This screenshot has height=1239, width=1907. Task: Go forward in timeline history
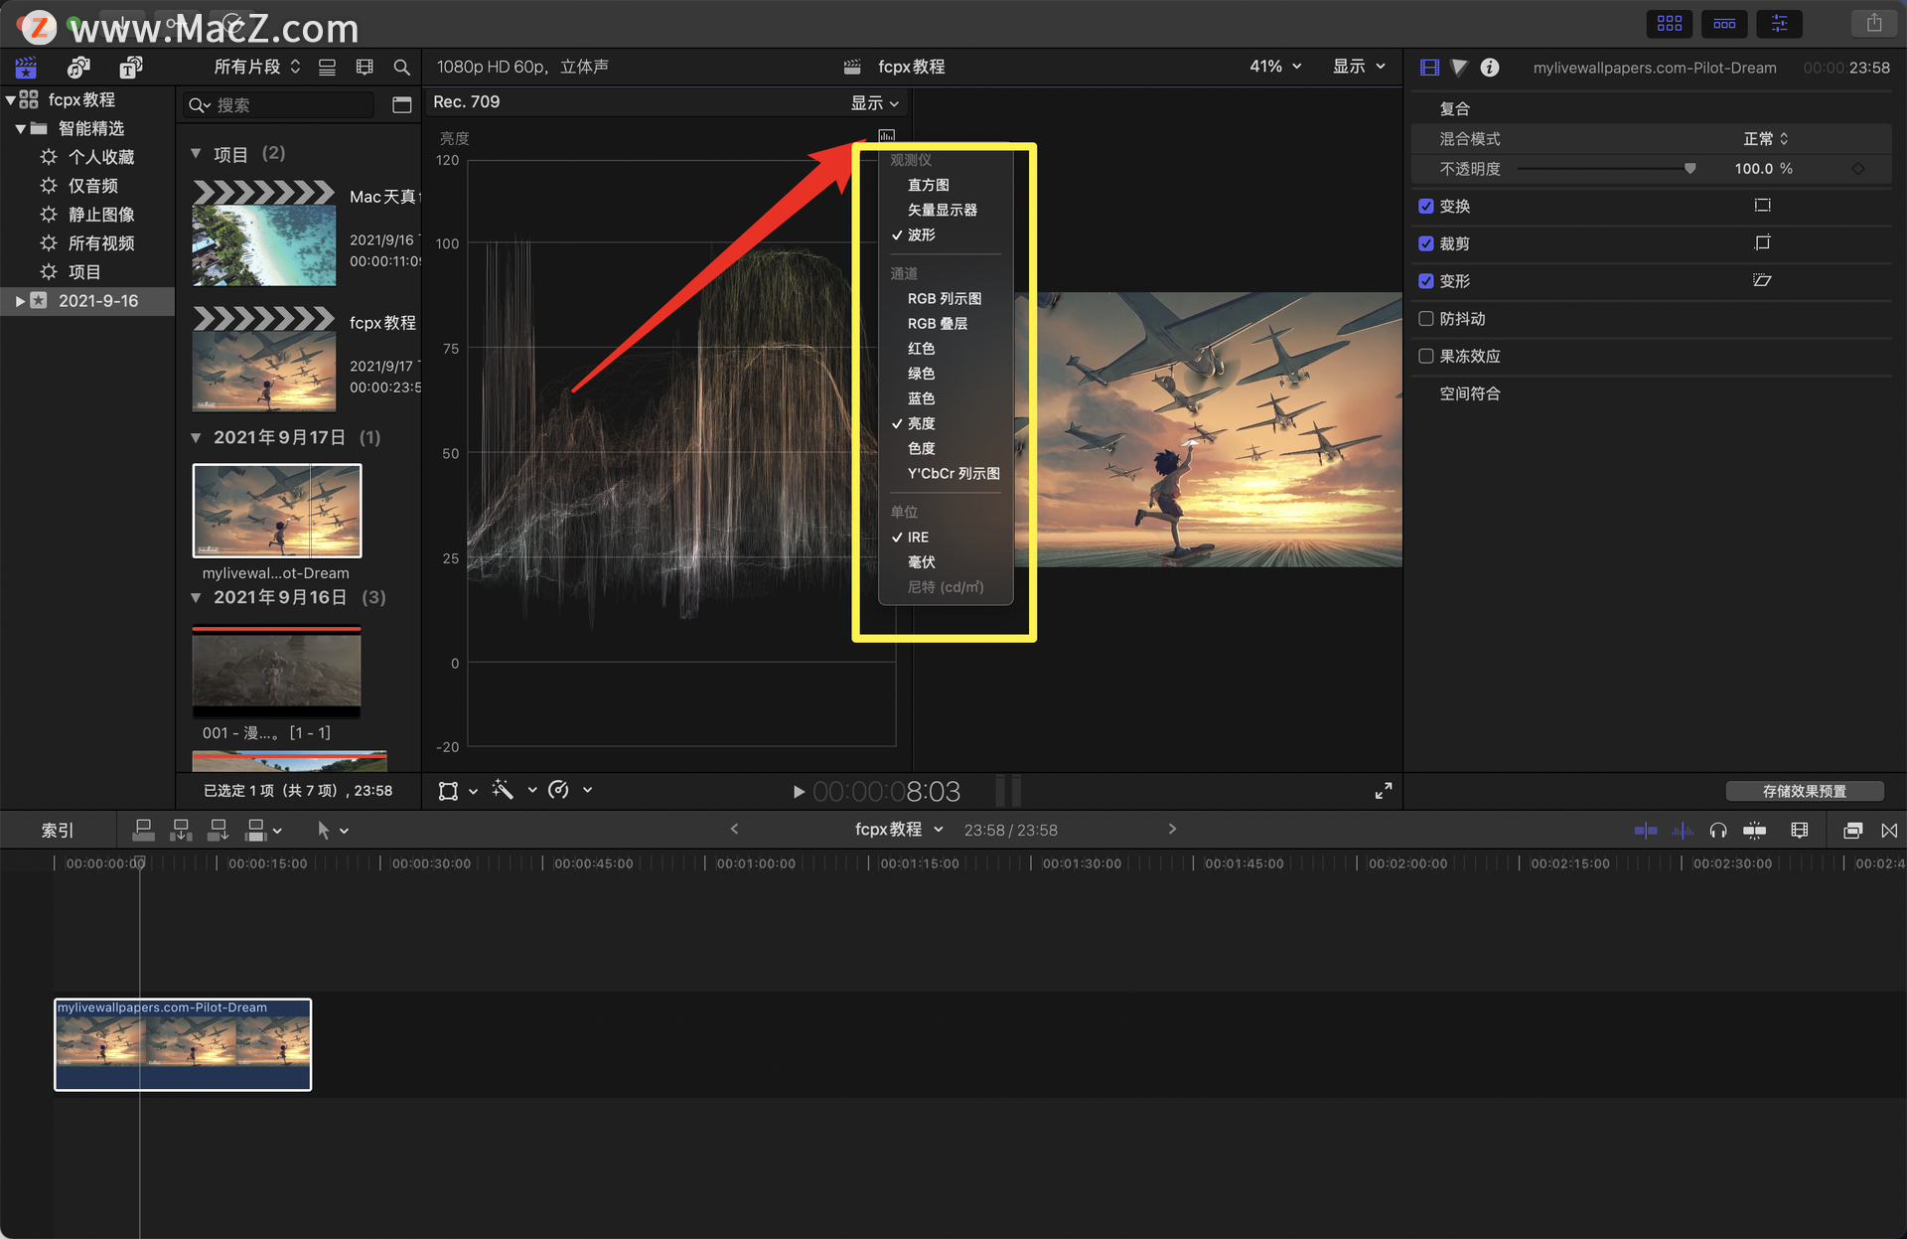click(x=1172, y=829)
